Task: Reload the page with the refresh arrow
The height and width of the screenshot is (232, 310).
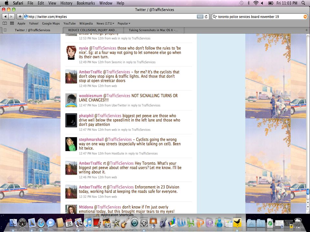Action: tap(206, 16)
